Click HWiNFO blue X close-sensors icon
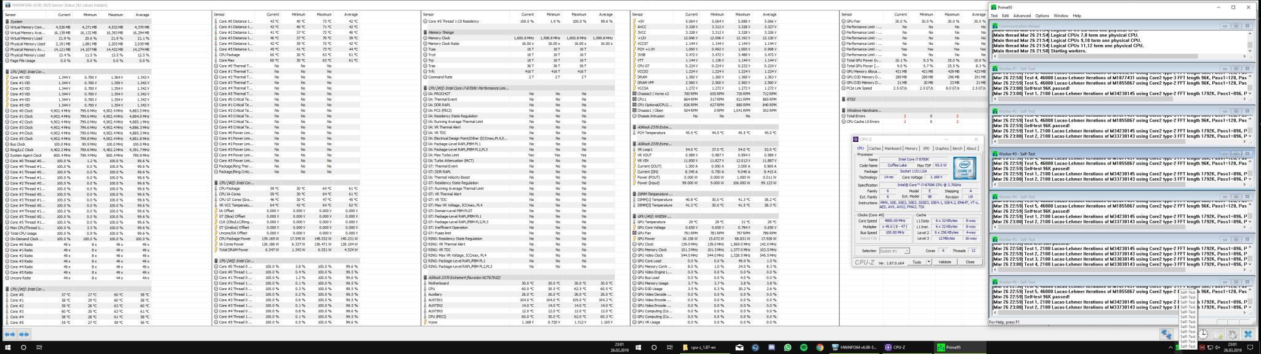 [x=1248, y=334]
